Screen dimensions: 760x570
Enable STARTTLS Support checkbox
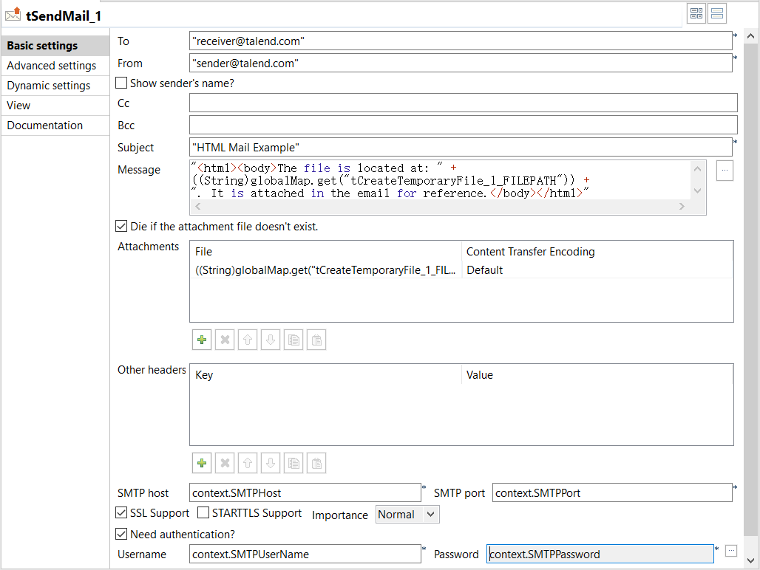pyautogui.click(x=203, y=513)
